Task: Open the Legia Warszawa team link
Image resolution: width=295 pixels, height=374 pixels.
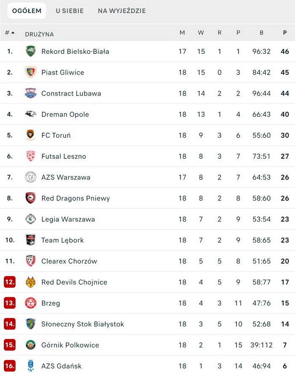Action: point(68,219)
